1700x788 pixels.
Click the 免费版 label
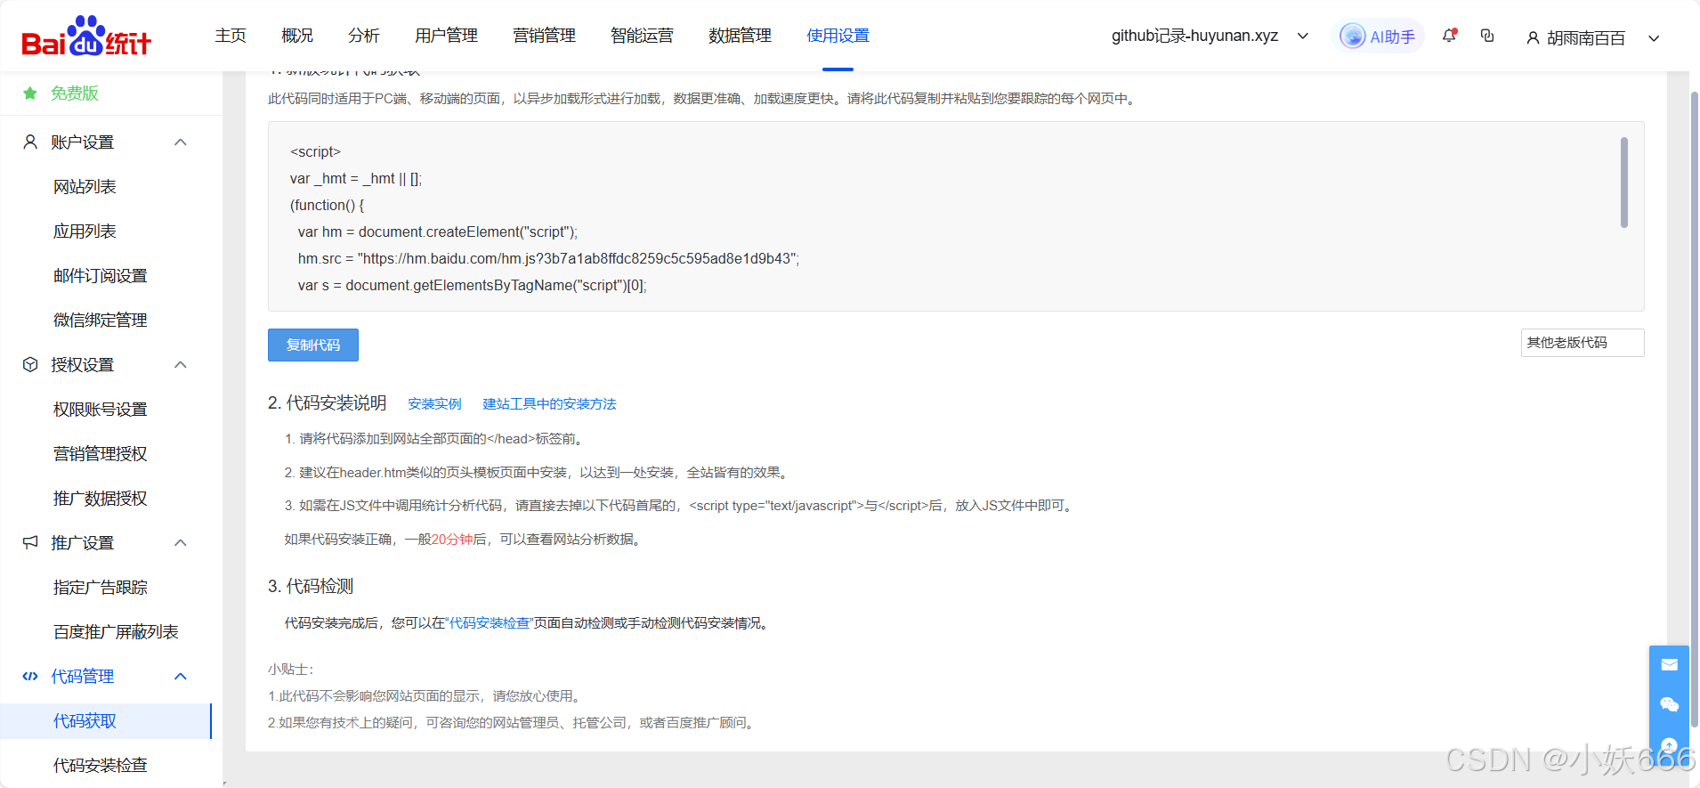[75, 93]
